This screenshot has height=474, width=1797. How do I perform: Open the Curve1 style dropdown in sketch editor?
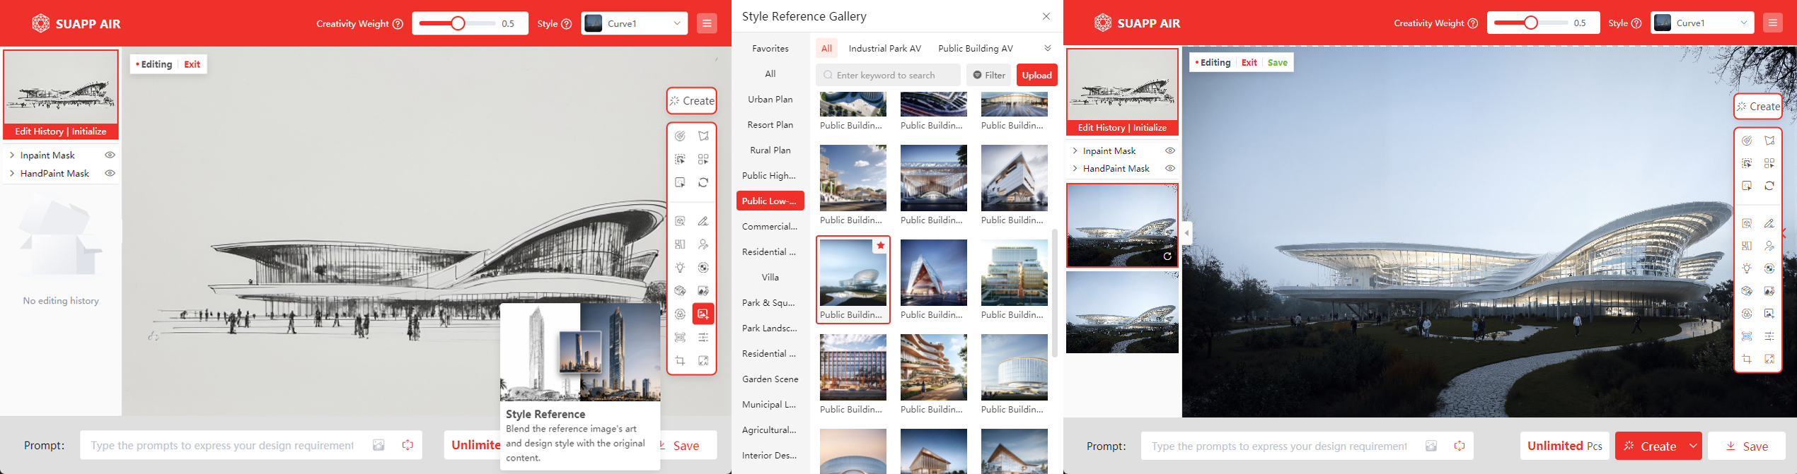click(x=634, y=23)
